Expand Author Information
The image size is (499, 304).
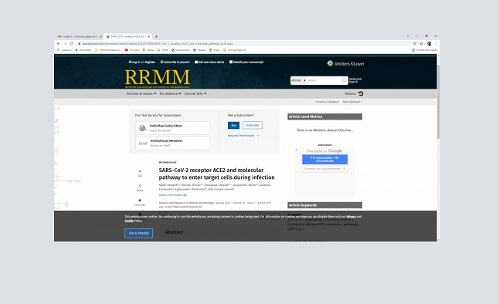(172, 195)
